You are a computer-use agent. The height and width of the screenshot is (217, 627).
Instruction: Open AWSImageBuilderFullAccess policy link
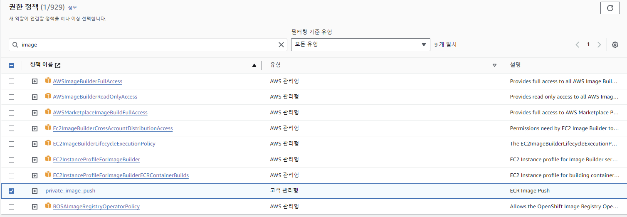point(87,81)
